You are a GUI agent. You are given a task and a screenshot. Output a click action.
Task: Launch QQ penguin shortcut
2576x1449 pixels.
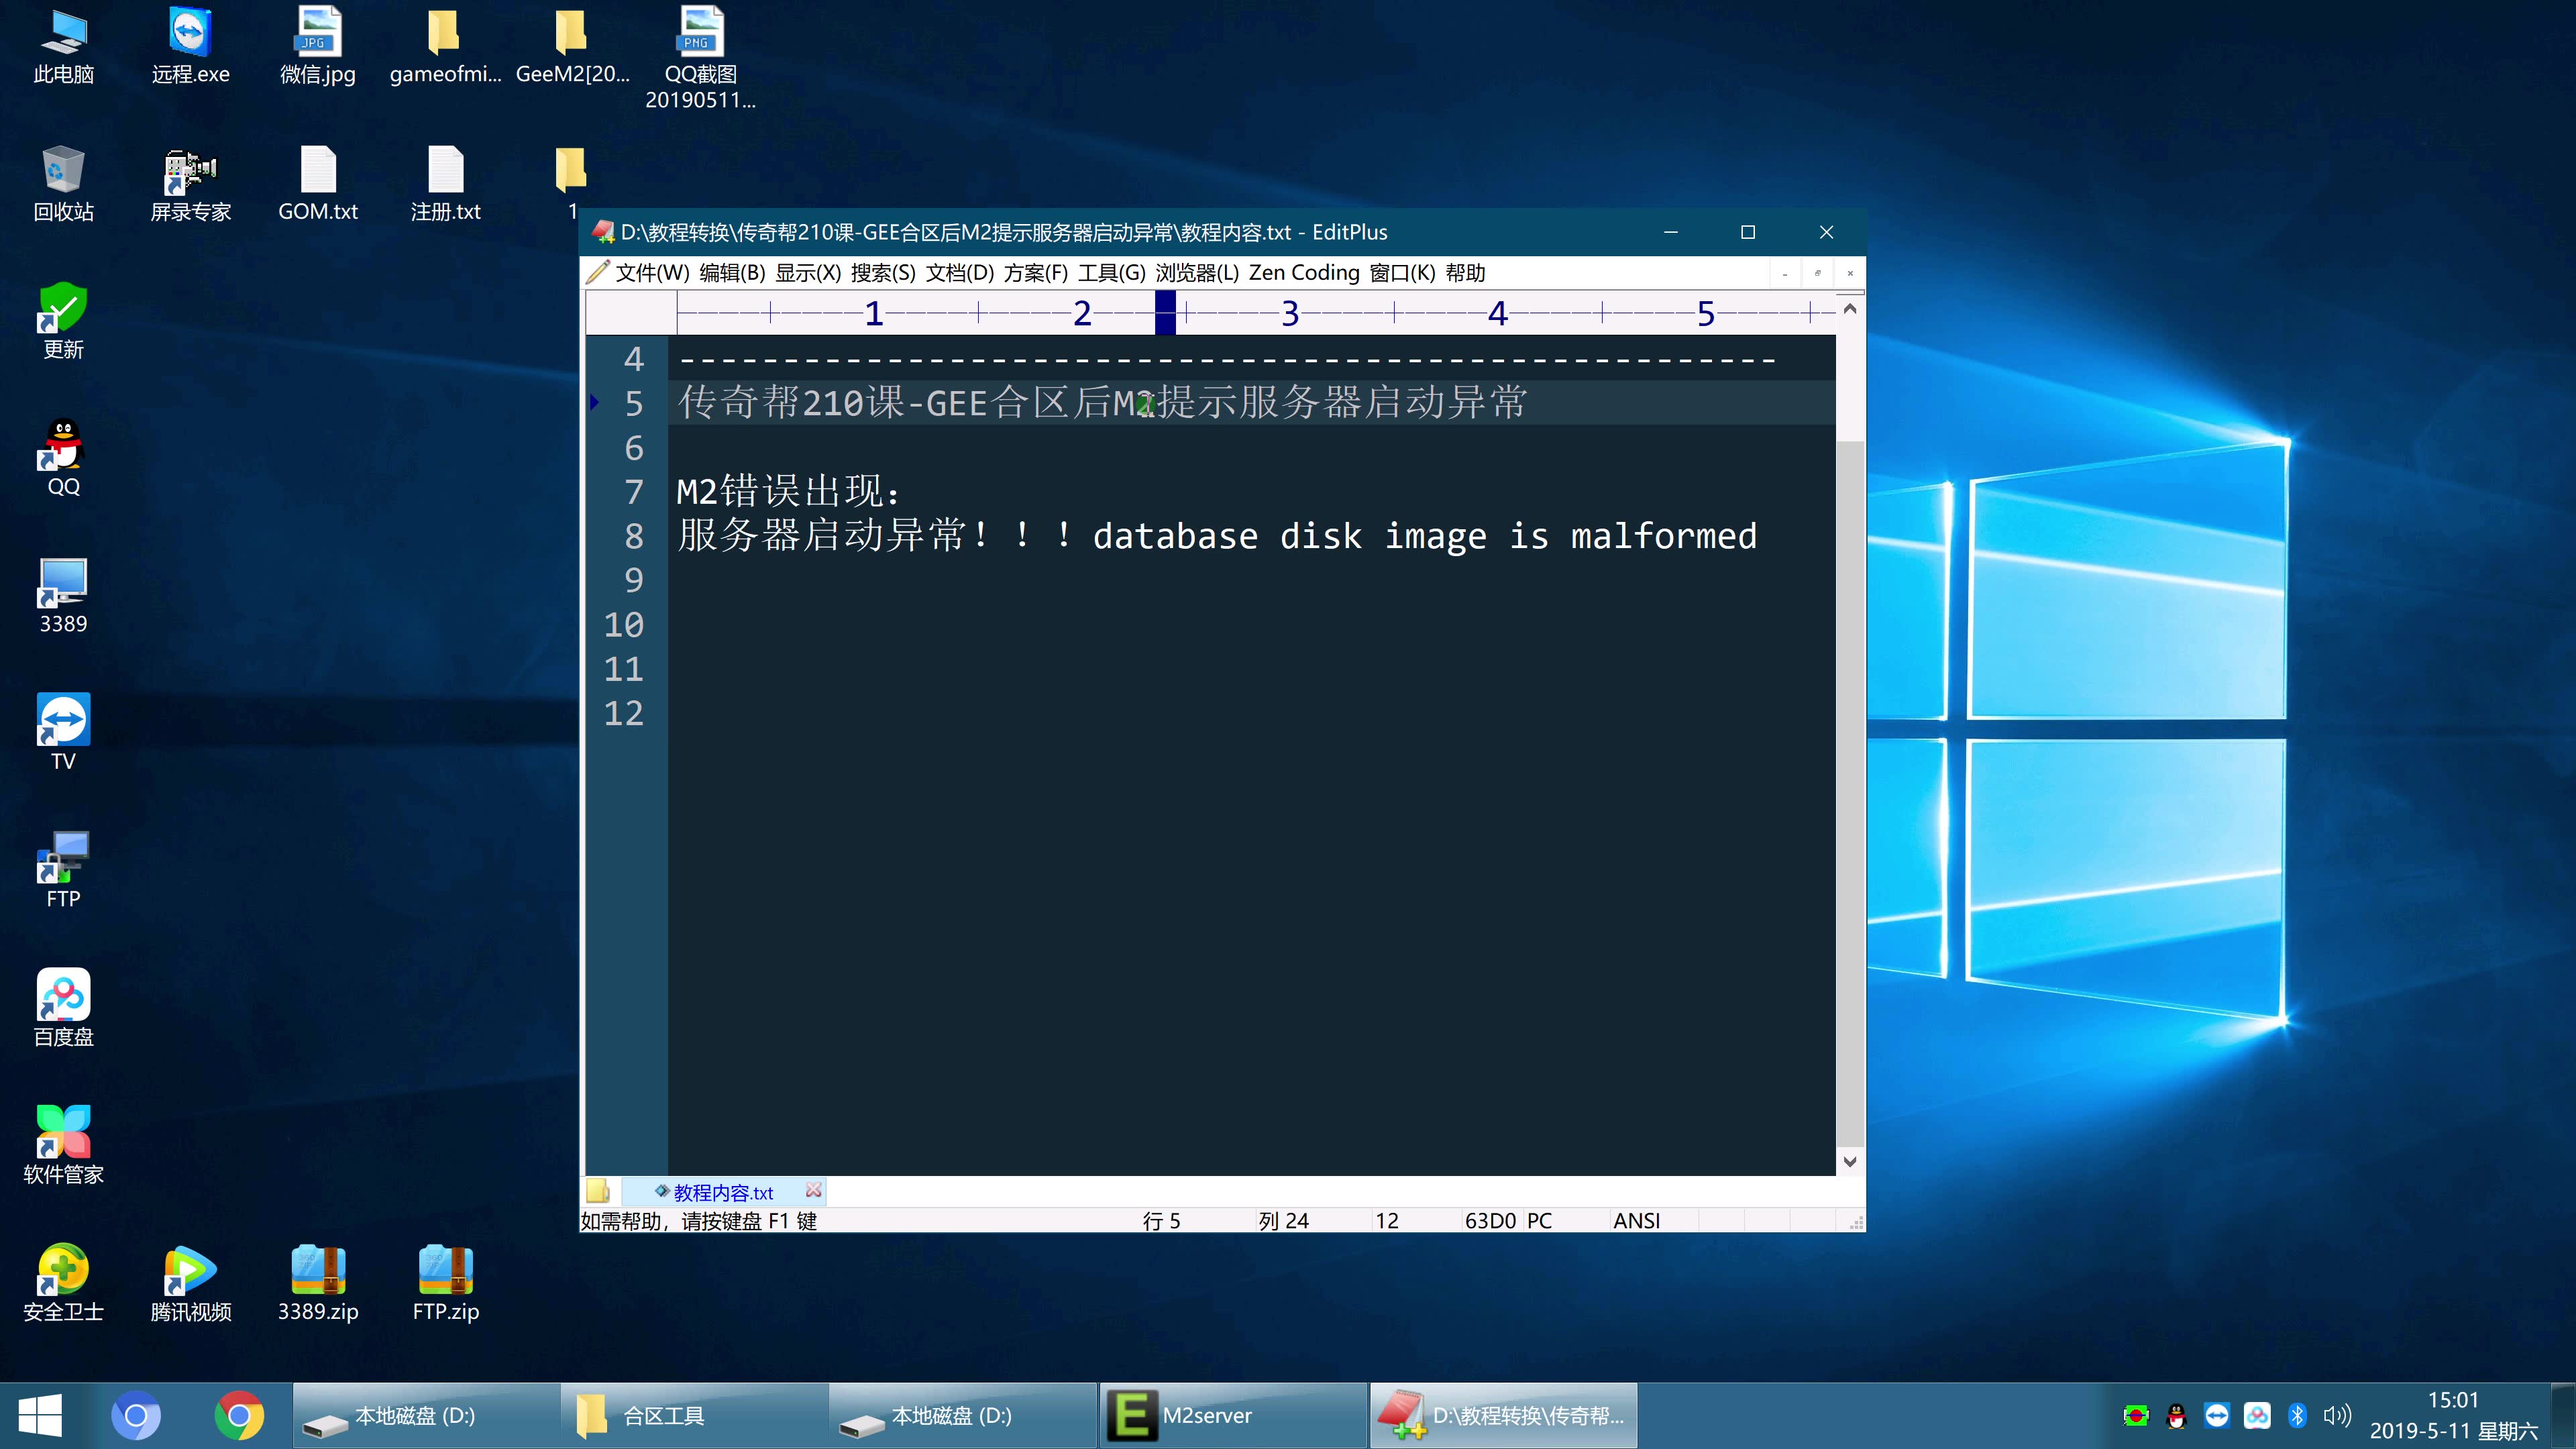[x=63, y=458]
